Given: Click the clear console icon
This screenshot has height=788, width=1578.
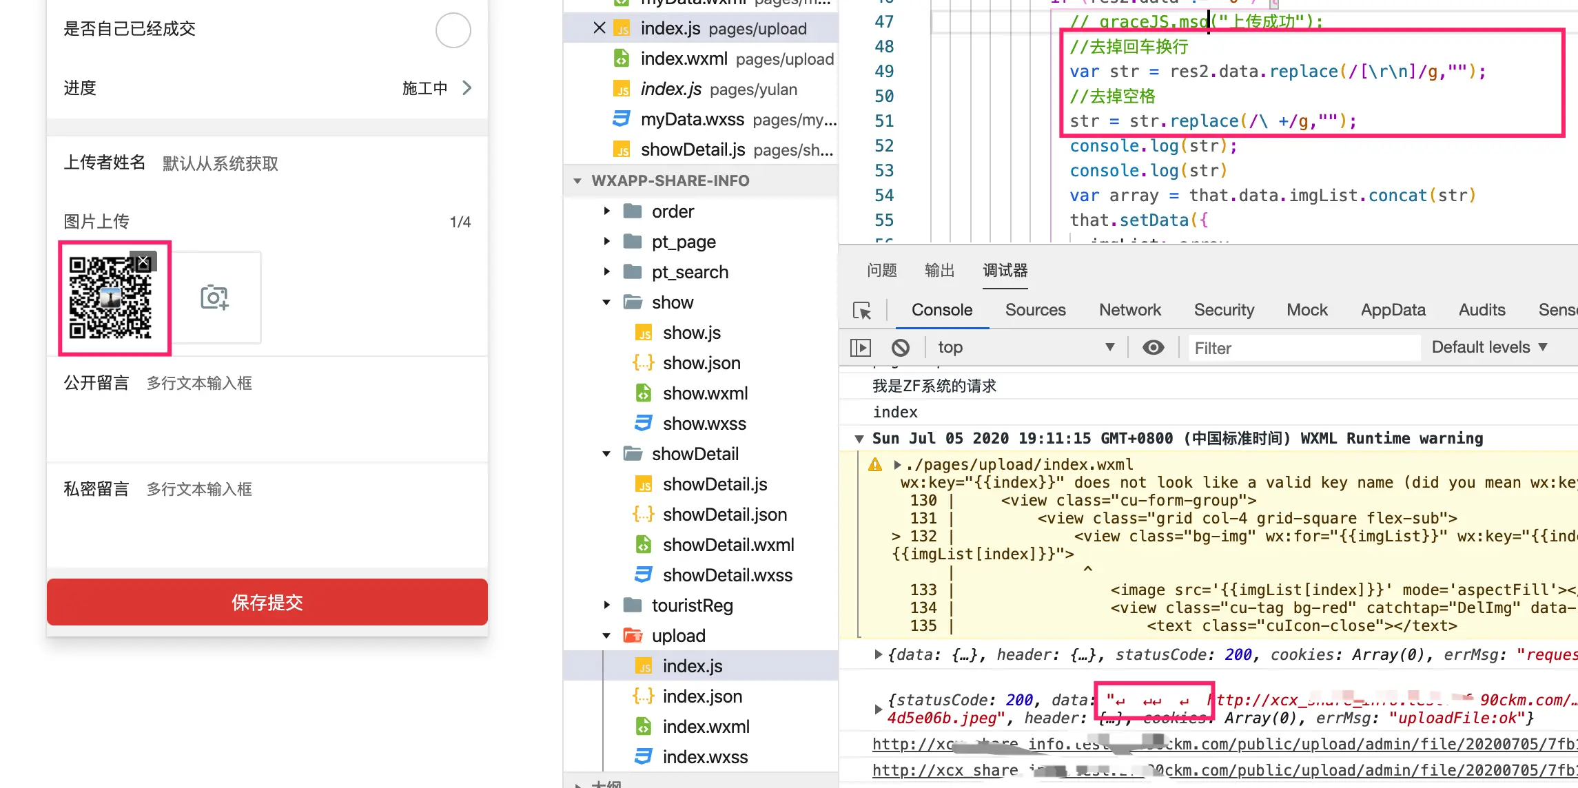Looking at the screenshot, I should point(900,348).
